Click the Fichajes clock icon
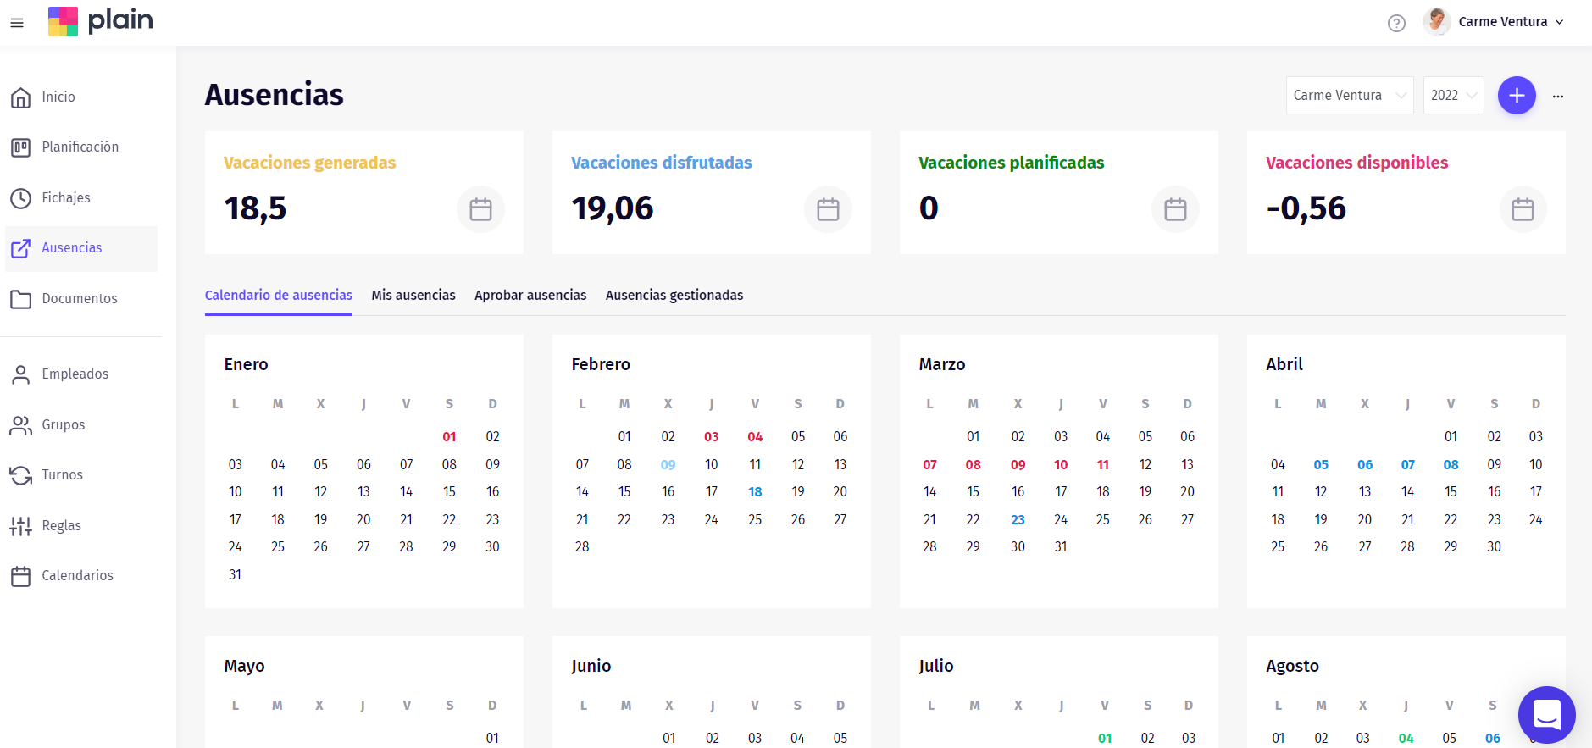The width and height of the screenshot is (1592, 748). (x=21, y=198)
